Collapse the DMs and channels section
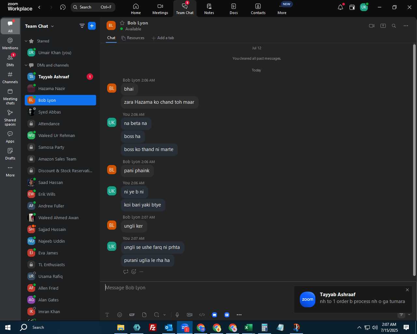This screenshot has width=417, height=334. point(26,65)
